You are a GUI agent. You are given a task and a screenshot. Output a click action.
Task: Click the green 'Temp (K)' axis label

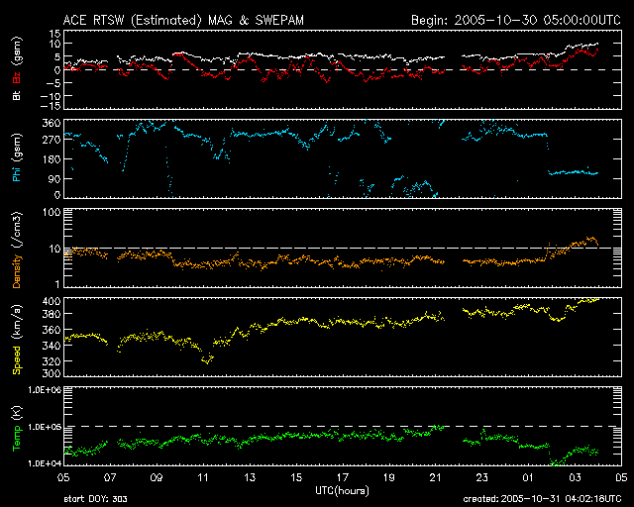point(17,429)
